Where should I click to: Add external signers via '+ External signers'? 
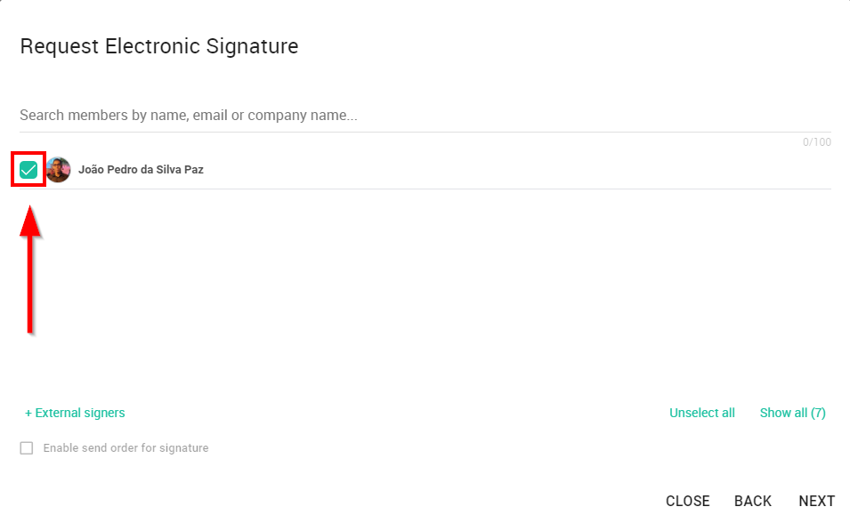[75, 413]
